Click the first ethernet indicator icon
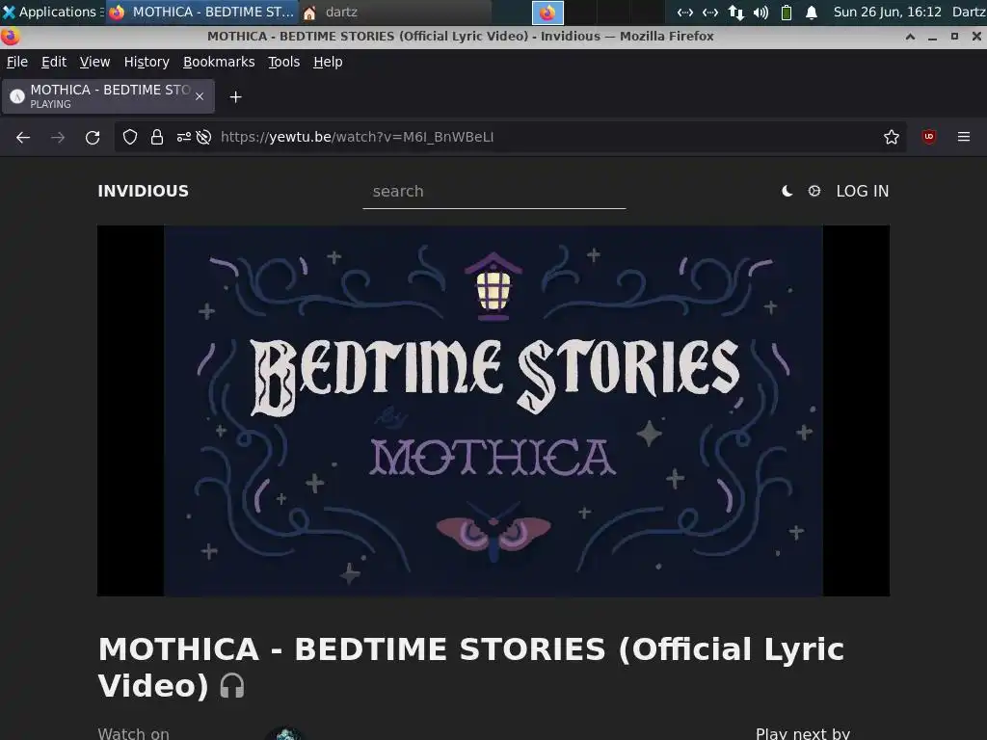The height and width of the screenshot is (740, 987). point(685,13)
